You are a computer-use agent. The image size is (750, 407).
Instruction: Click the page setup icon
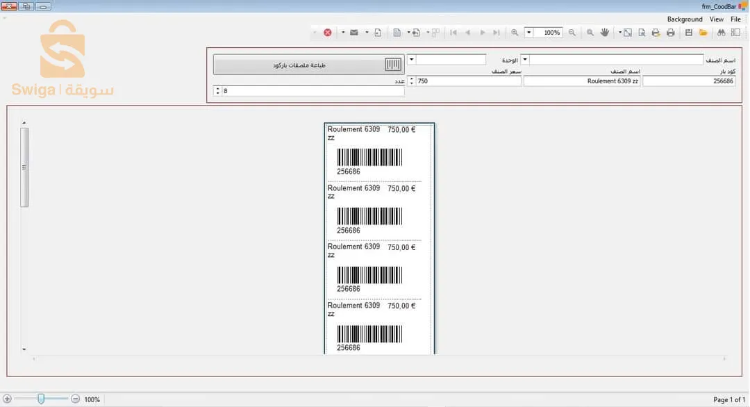[x=642, y=33]
